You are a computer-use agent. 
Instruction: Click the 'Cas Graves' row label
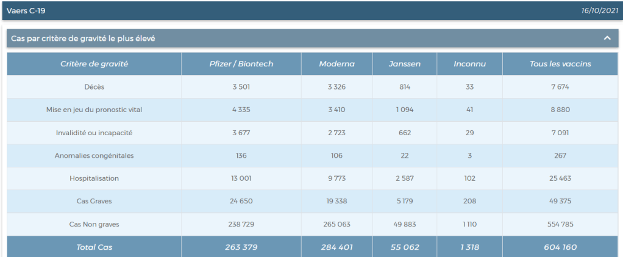click(x=94, y=201)
